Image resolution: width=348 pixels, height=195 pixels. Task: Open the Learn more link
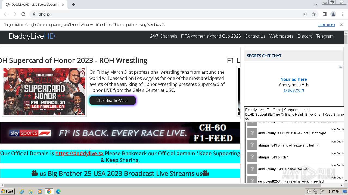pyautogui.click(x=326, y=25)
